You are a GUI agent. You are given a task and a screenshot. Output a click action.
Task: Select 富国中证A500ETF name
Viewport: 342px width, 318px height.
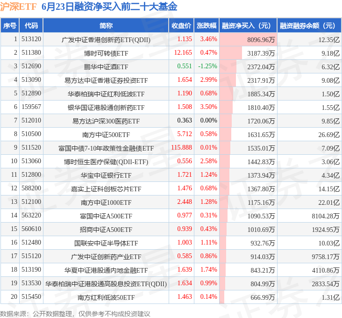click(106, 216)
